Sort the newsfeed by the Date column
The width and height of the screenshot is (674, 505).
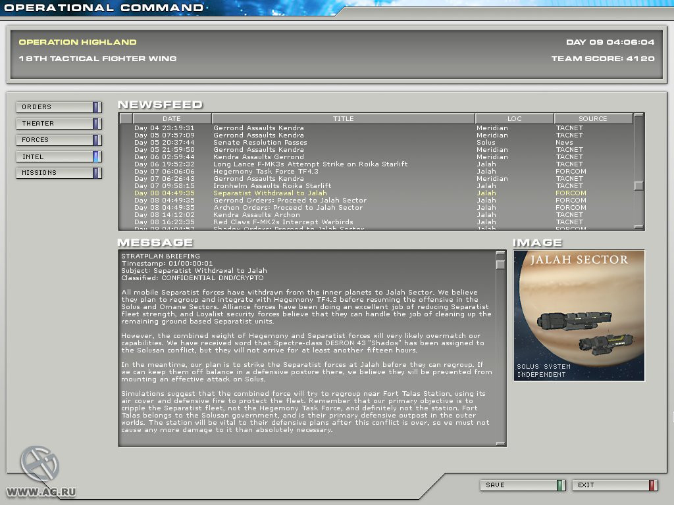[x=172, y=118]
